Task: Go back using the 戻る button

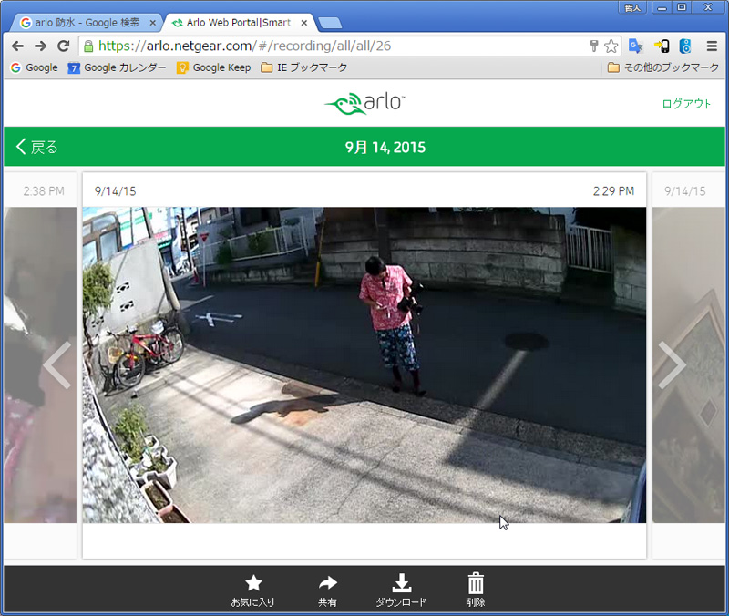Action: click(37, 147)
